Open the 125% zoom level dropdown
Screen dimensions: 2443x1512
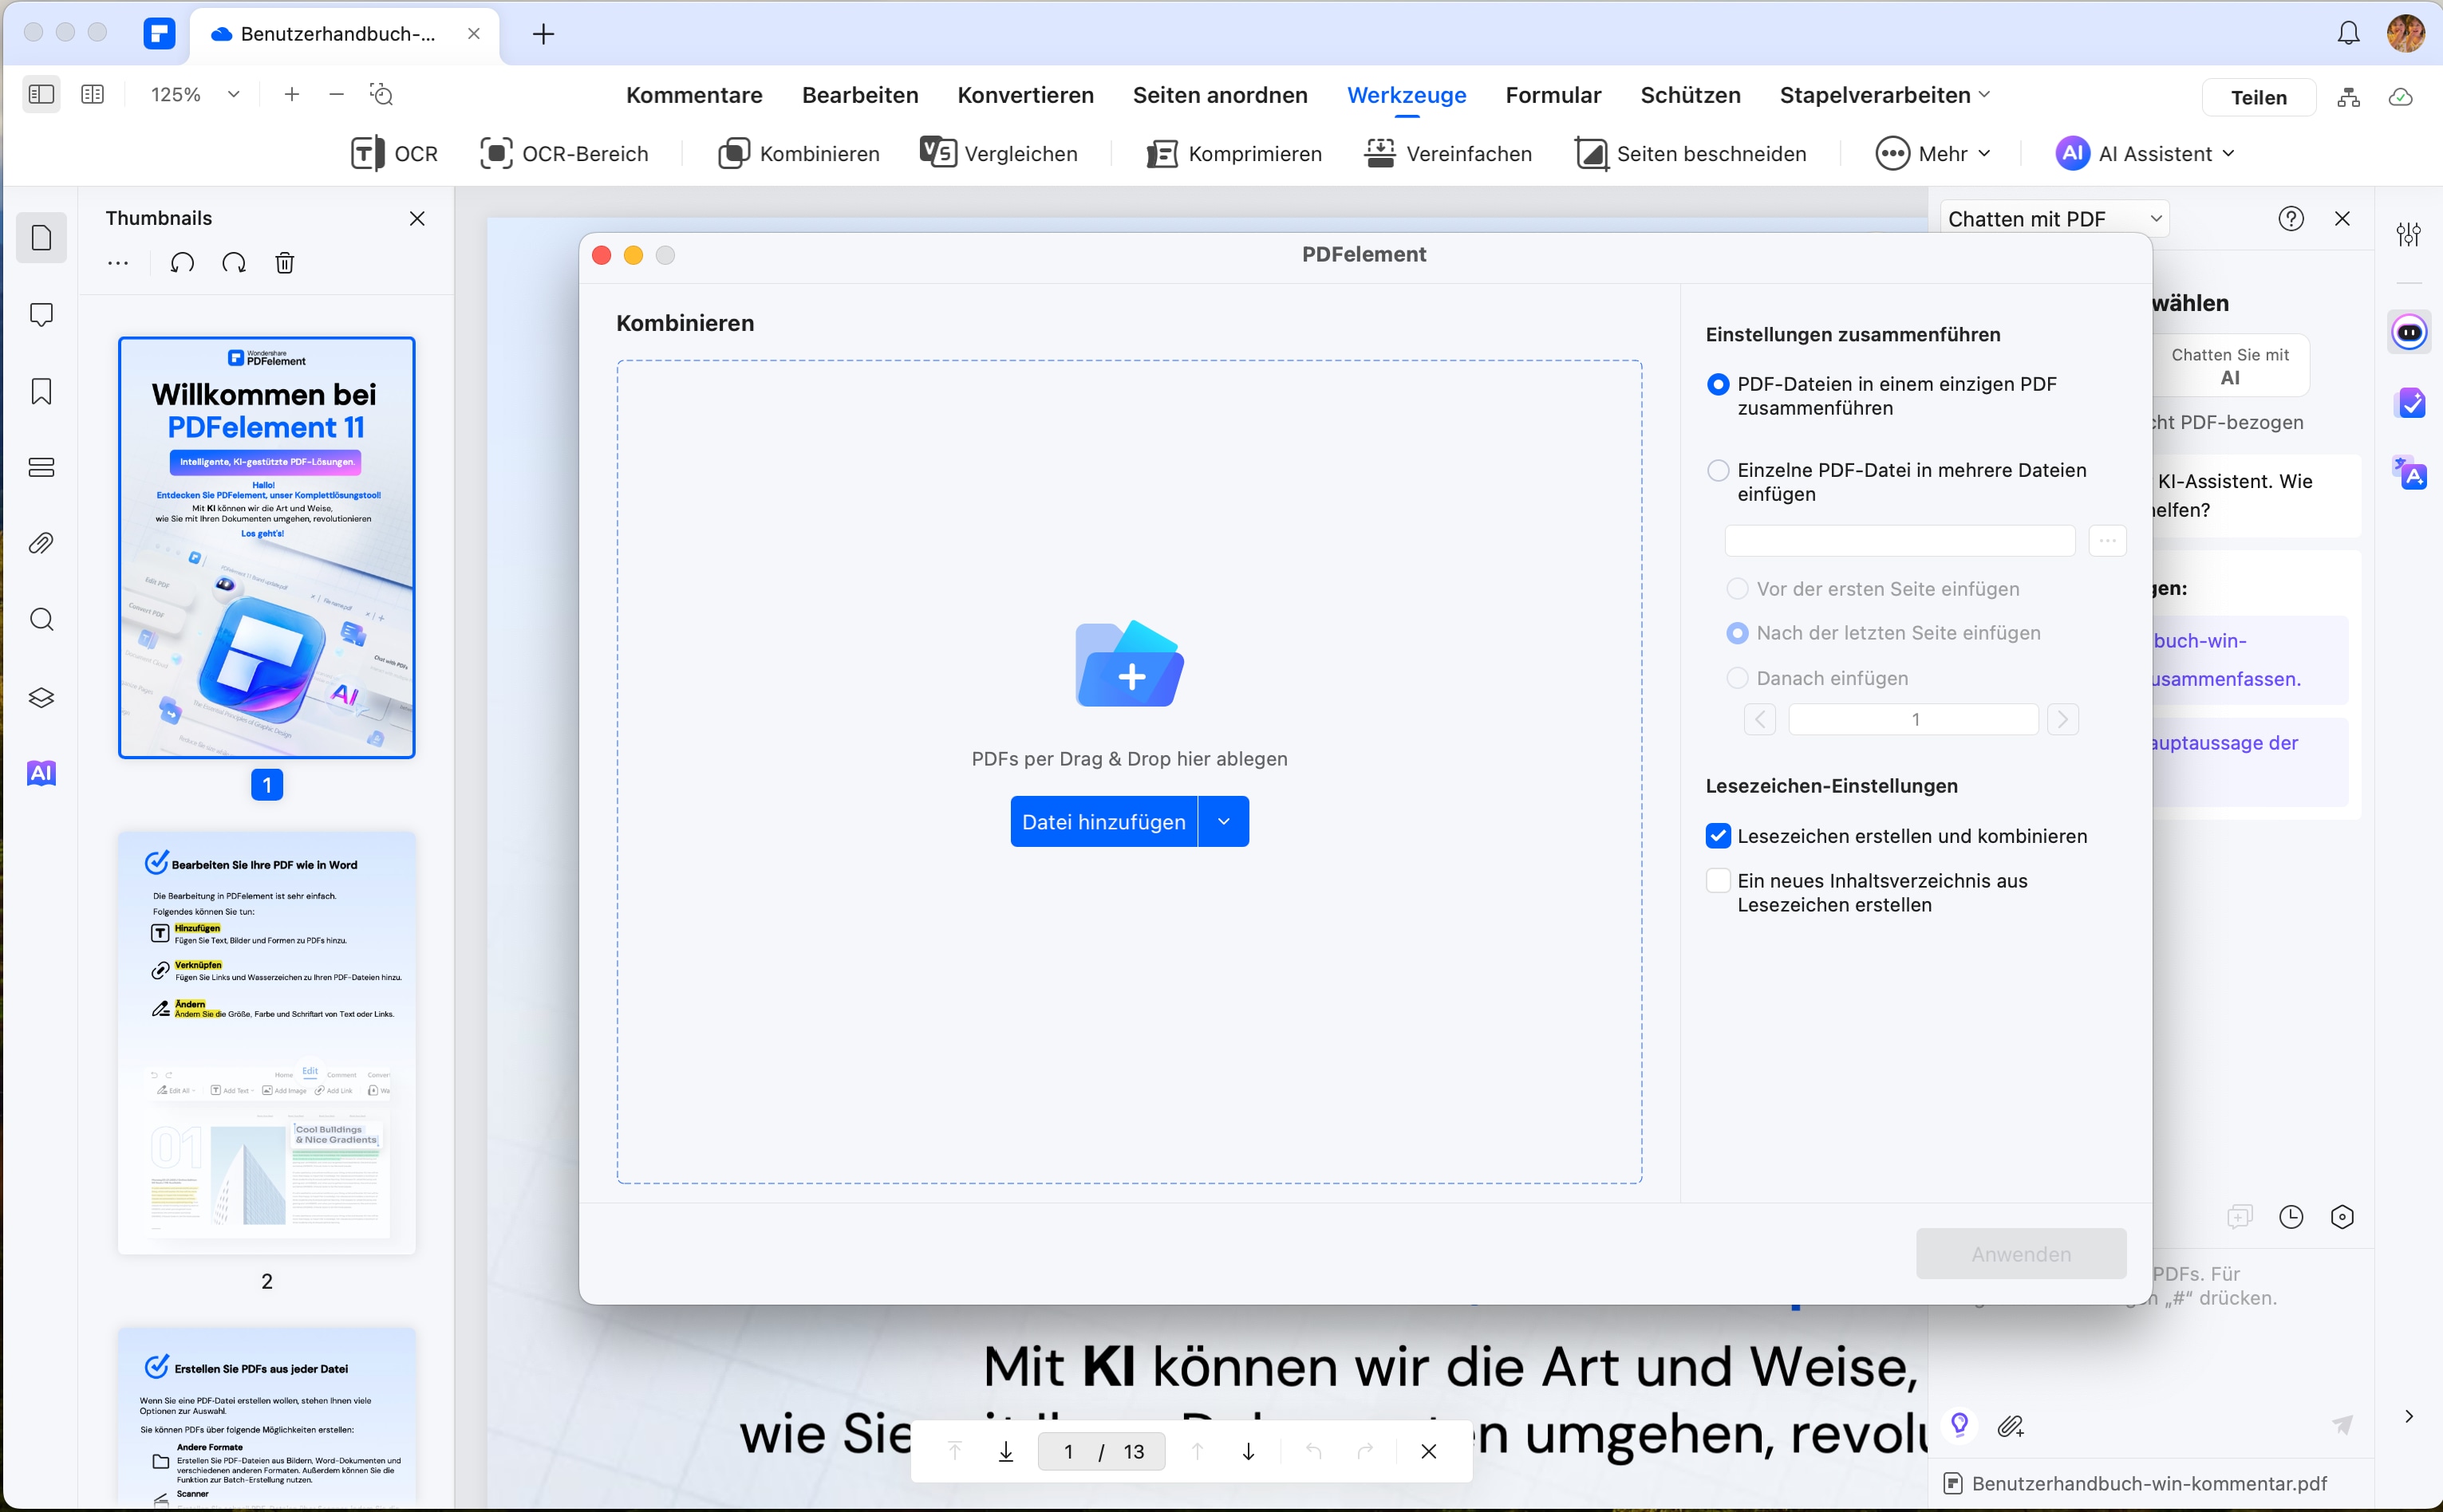click(x=234, y=94)
